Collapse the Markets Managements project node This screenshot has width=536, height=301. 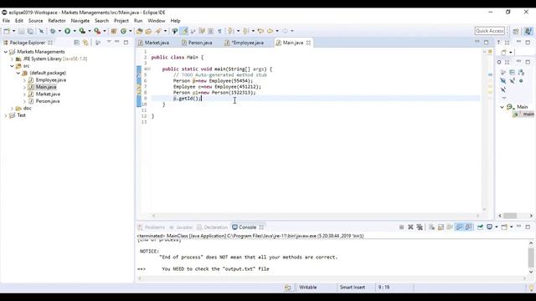tap(6, 52)
